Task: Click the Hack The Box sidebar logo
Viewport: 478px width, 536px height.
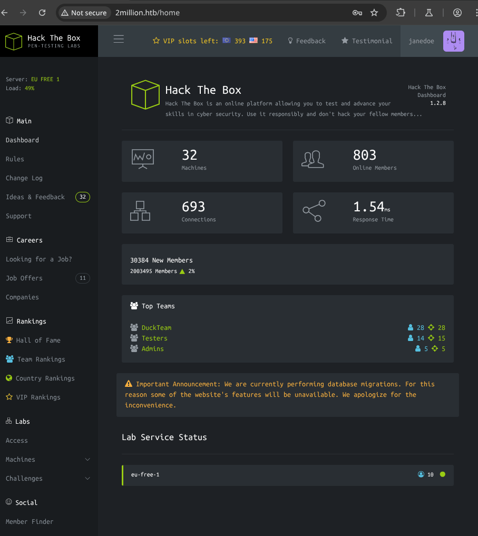Action: (x=43, y=41)
